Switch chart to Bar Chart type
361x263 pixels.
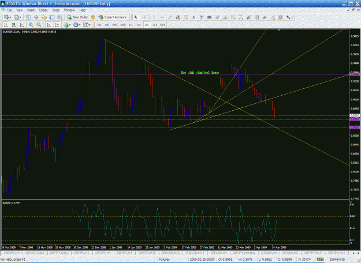coord(6,25)
